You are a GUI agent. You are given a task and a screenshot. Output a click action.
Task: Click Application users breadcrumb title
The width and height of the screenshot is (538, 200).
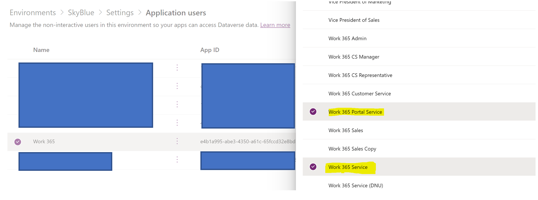[176, 13]
